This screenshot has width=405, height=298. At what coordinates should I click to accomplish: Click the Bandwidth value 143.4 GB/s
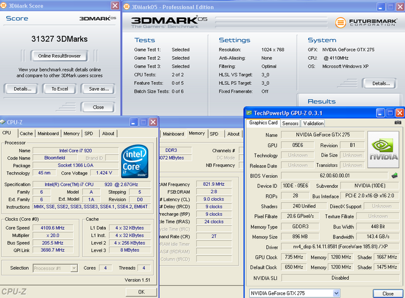[378, 237]
